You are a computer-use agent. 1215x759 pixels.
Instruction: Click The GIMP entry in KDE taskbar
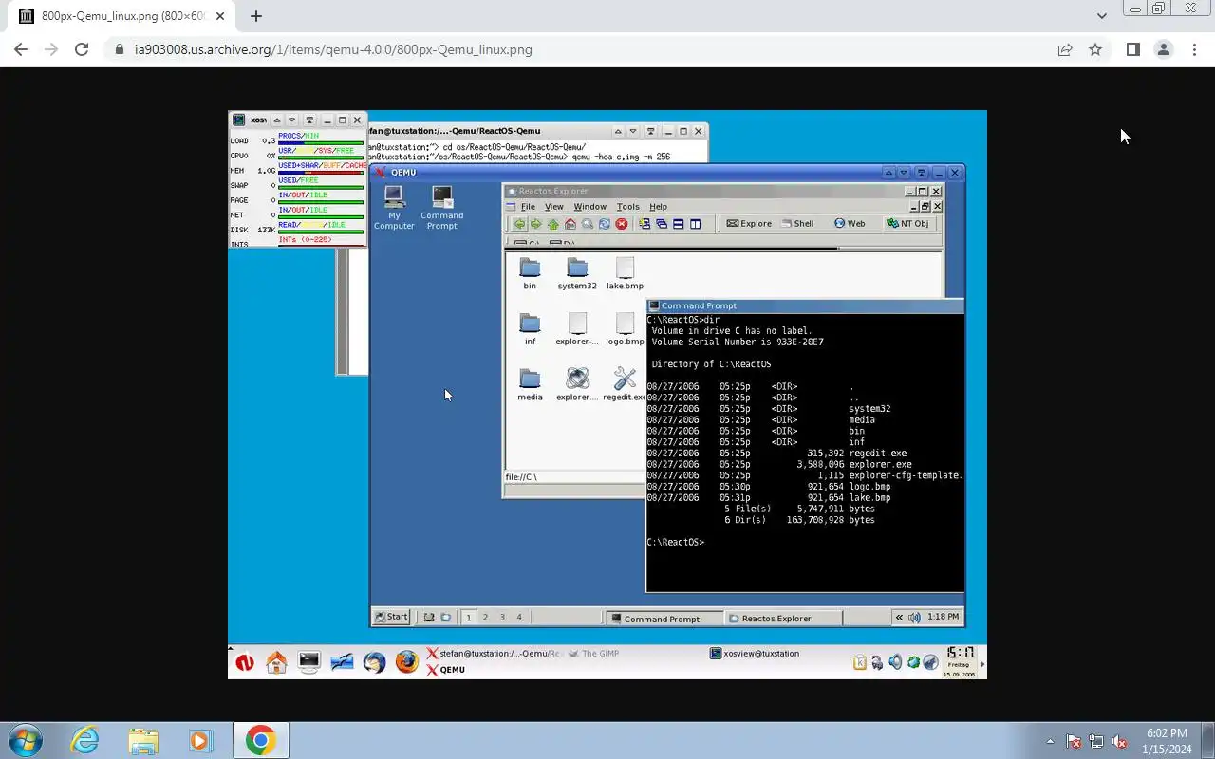click(x=594, y=654)
